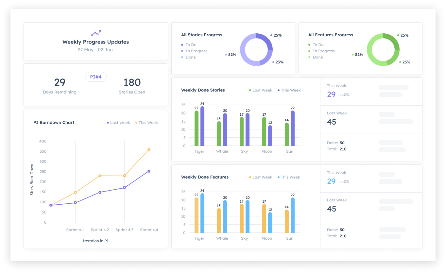446x273 pixels.
Task: Click the PI#4 badge
Action: click(x=96, y=77)
